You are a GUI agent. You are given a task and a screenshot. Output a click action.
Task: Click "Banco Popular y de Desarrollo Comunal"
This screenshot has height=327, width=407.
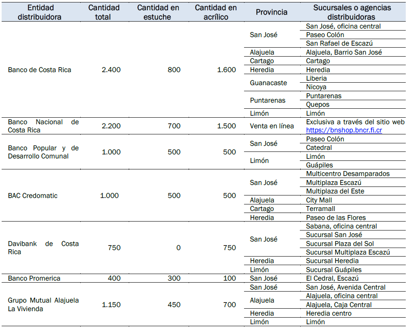[x=43, y=152]
